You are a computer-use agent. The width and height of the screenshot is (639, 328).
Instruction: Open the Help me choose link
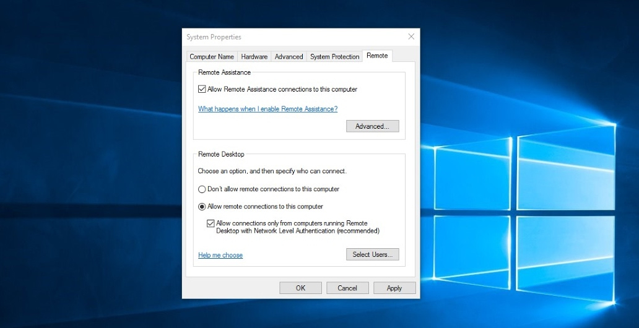coord(220,255)
